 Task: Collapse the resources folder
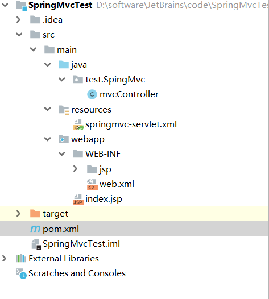coord(48,109)
